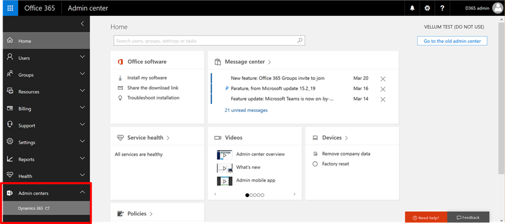The height and width of the screenshot is (224, 505).
Task: Click the Service health heart icon
Action: [121, 138]
